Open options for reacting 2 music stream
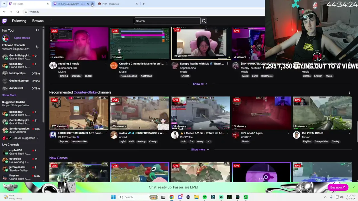The width and height of the screenshot is (358, 201). pyautogui.click(x=106, y=64)
